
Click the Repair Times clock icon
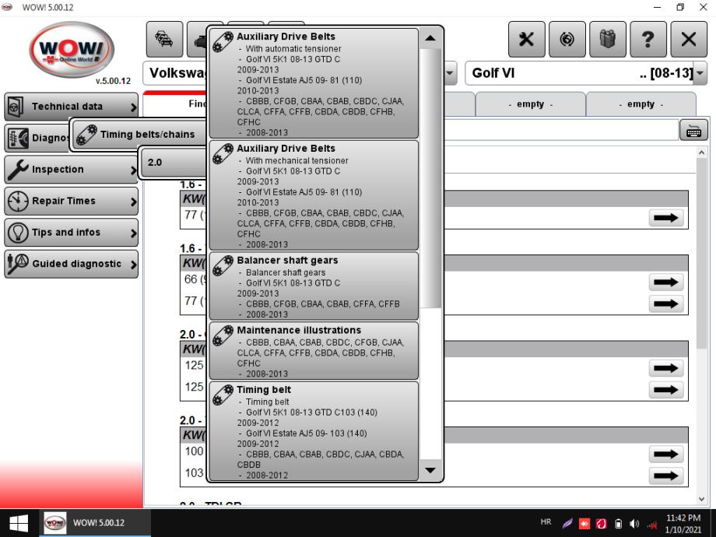click(x=17, y=201)
